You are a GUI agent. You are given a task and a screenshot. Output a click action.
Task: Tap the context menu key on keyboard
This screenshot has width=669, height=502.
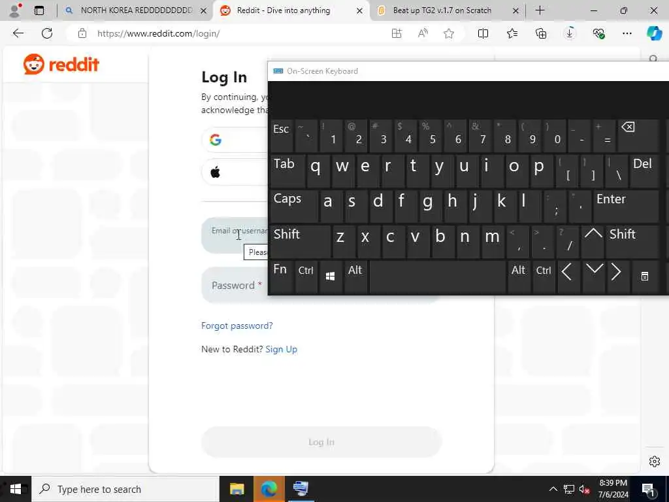tap(645, 276)
